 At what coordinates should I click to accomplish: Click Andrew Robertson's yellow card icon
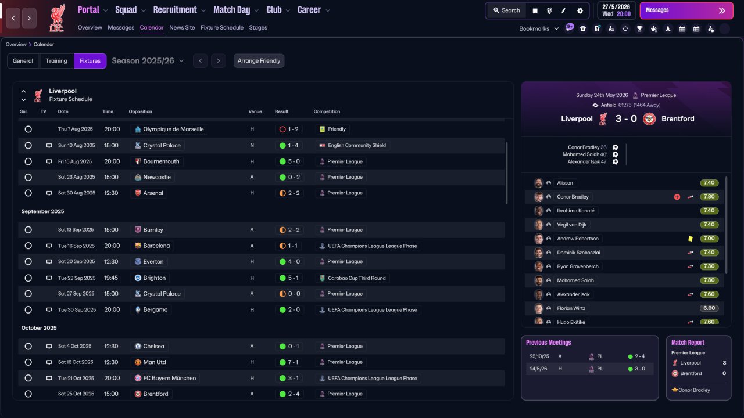coord(691,239)
